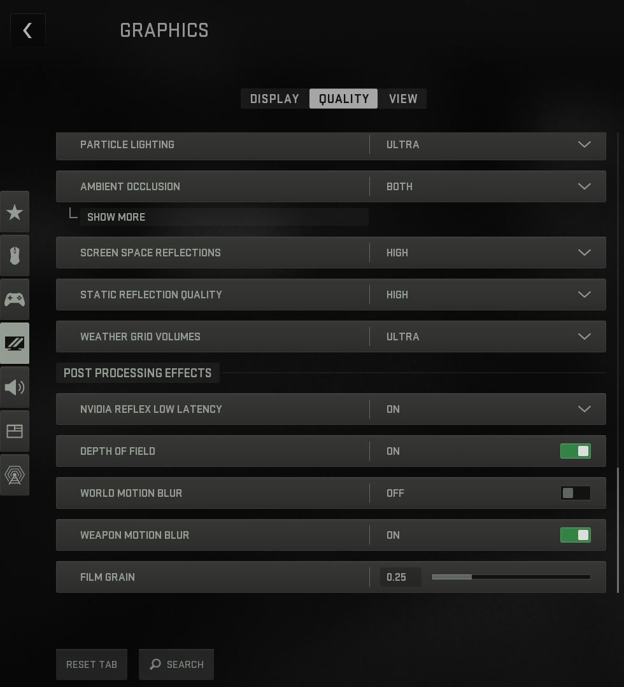Switch to the View tab
The image size is (624, 687).
pyautogui.click(x=403, y=99)
